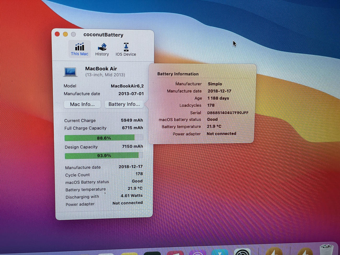
Task: Click the 88.6% charge progress bar
Action: [104, 138]
